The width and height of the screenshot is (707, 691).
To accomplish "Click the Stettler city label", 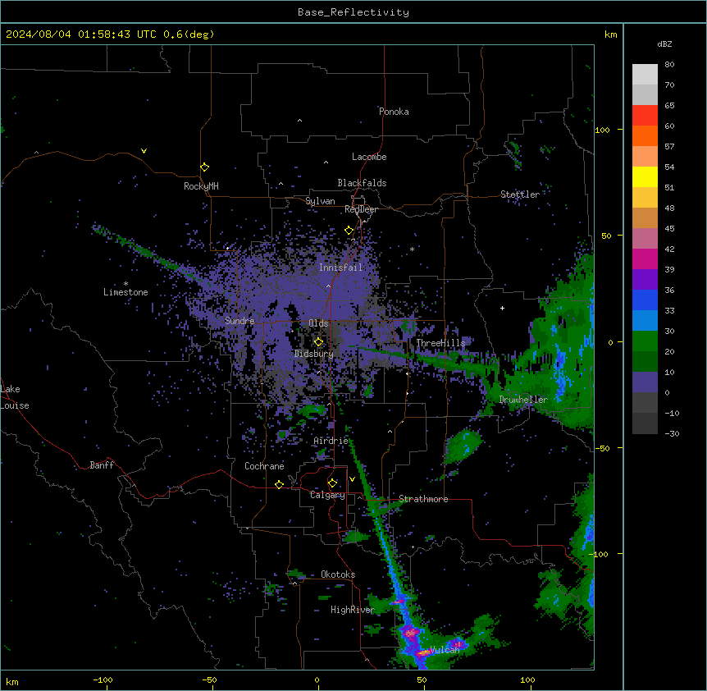I will [x=520, y=194].
